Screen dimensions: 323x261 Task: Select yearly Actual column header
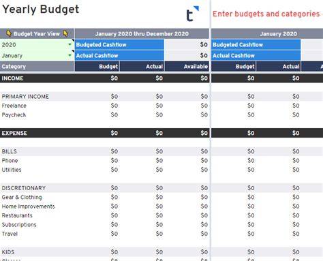tap(142, 67)
